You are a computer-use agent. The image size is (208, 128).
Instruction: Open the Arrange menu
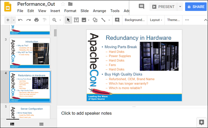(99, 11)
